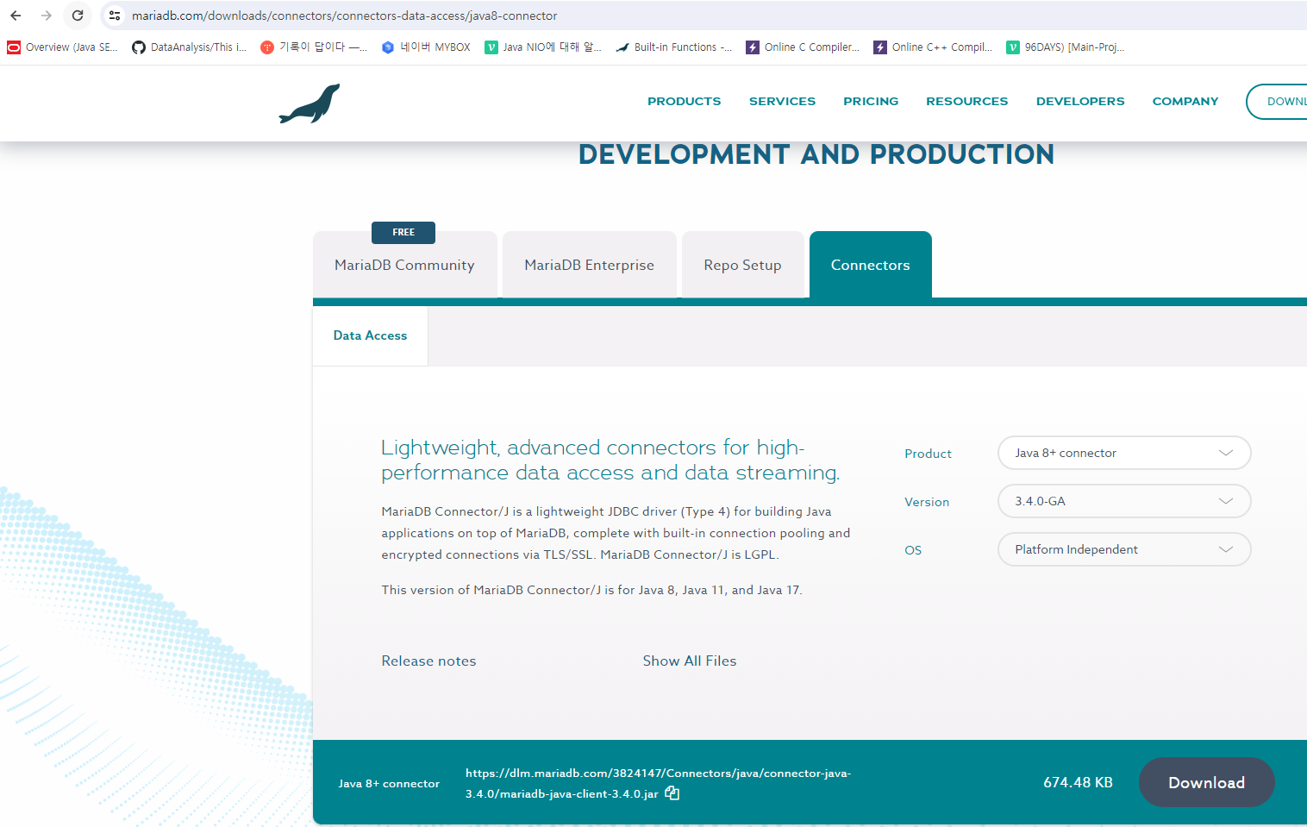This screenshot has width=1307, height=827.
Task: Open the OS dropdown (Platform Independent)
Action: coord(1124,549)
